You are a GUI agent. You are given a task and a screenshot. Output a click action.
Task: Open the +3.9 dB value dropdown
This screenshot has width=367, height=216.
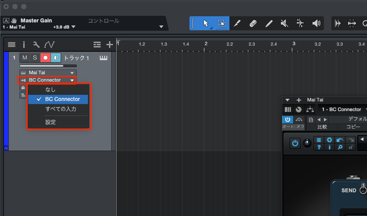point(73,27)
